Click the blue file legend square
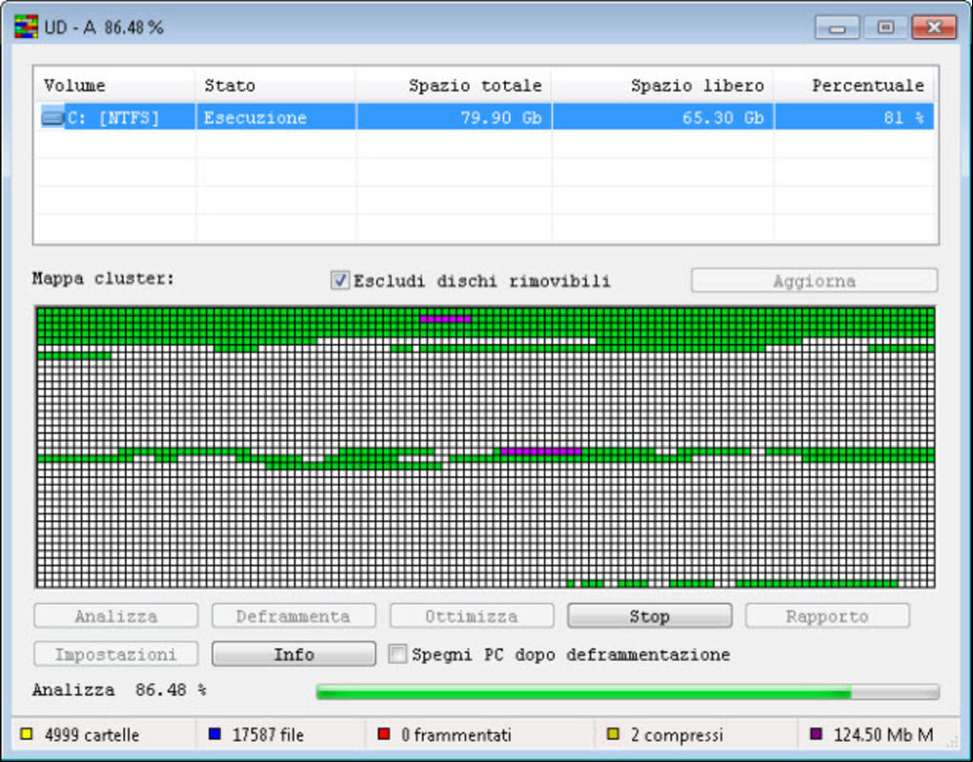 [214, 734]
